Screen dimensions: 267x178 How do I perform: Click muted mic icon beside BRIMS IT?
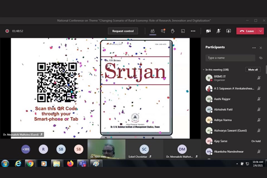pos(259,78)
